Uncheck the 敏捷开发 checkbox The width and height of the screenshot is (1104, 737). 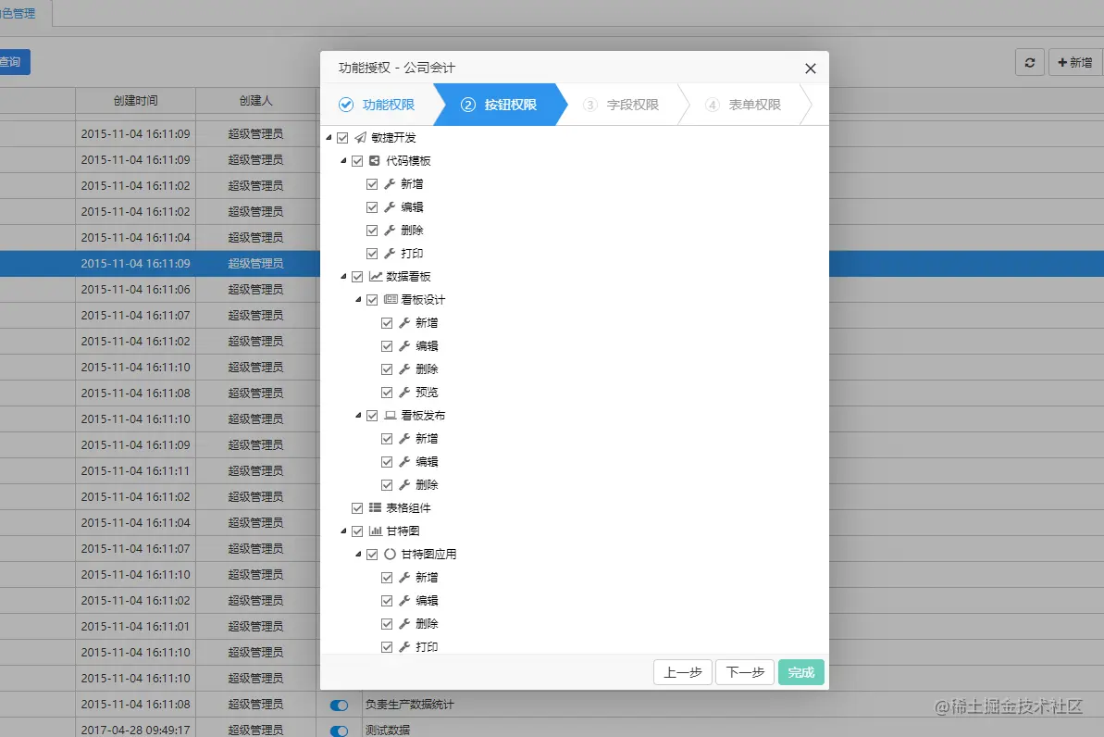point(343,138)
